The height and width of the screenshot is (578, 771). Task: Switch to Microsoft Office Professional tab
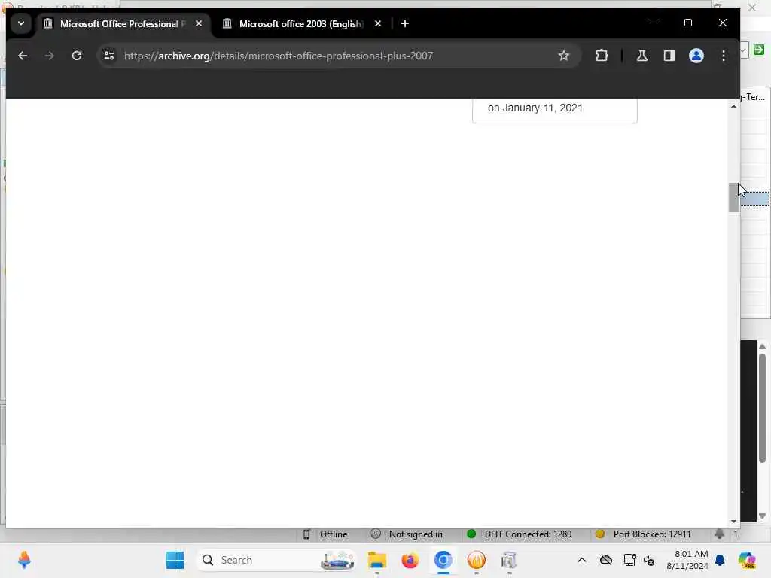coord(123,23)
